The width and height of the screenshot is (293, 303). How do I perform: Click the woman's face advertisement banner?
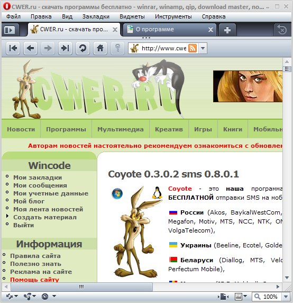(x=248, y=86)
